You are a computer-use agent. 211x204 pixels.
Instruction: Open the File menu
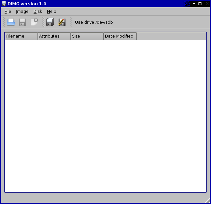pyautogui.click(x=8, y=12)
